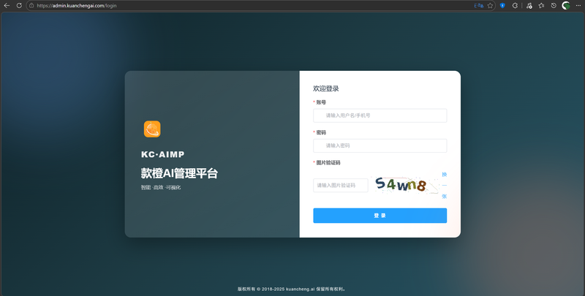Click the orange KC-AIMP logo icon
Image resolution: width=585 pixels, height=296 pixels.
point(152,129)
